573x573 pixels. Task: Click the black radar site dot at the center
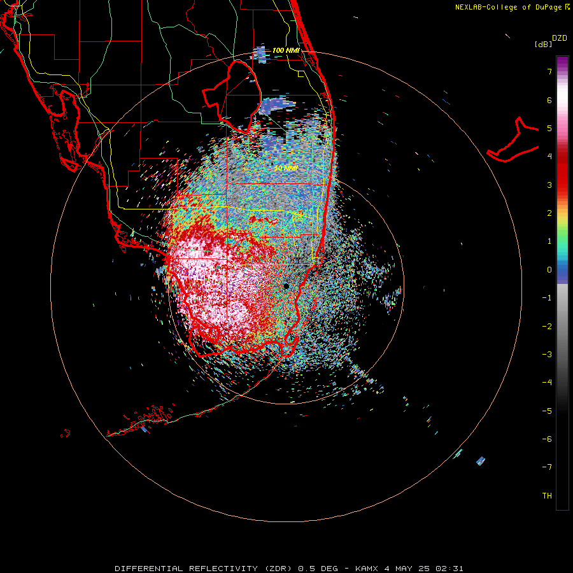[x=286, y=286]
